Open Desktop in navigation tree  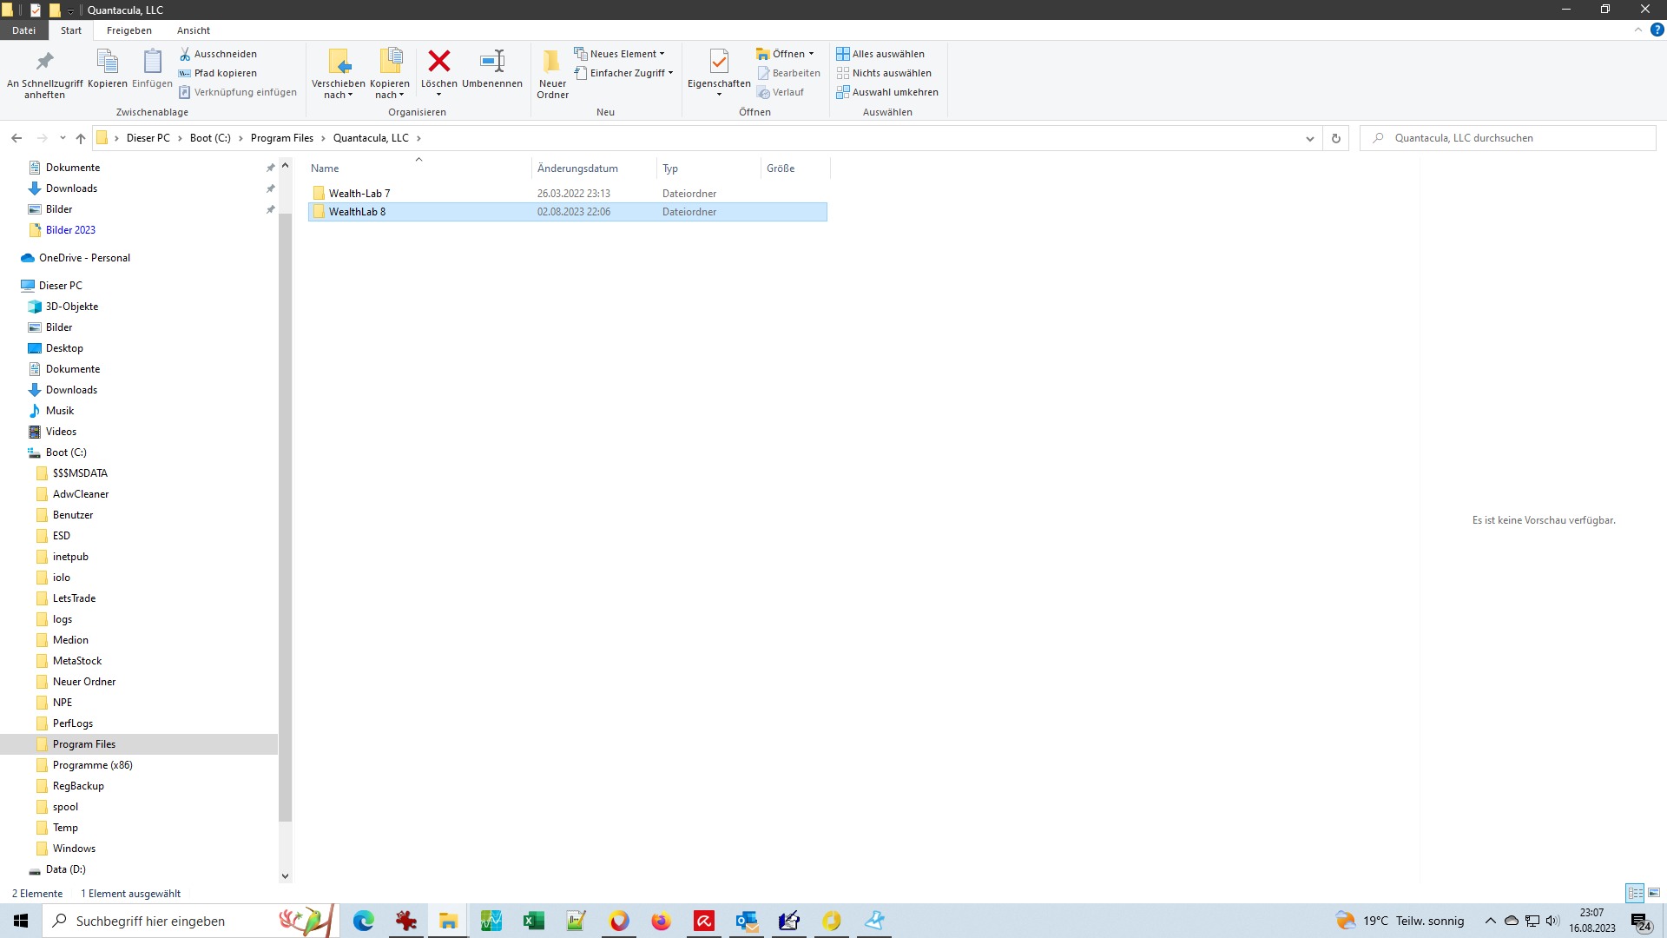pyautogui.click(x=64, y=348)
